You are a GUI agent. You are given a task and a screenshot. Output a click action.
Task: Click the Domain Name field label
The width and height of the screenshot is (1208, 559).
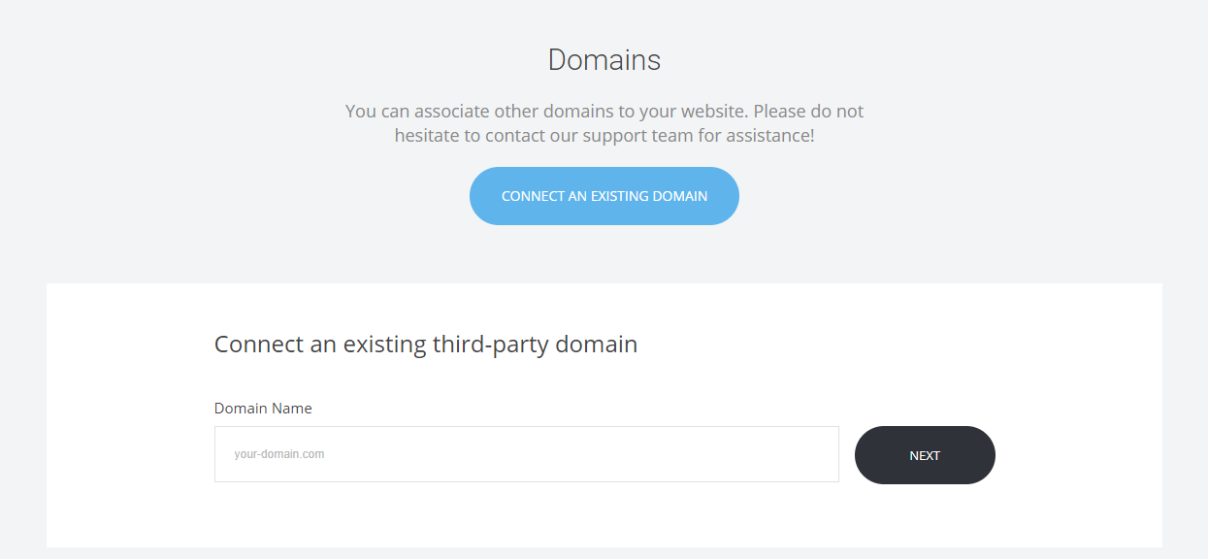263,408
